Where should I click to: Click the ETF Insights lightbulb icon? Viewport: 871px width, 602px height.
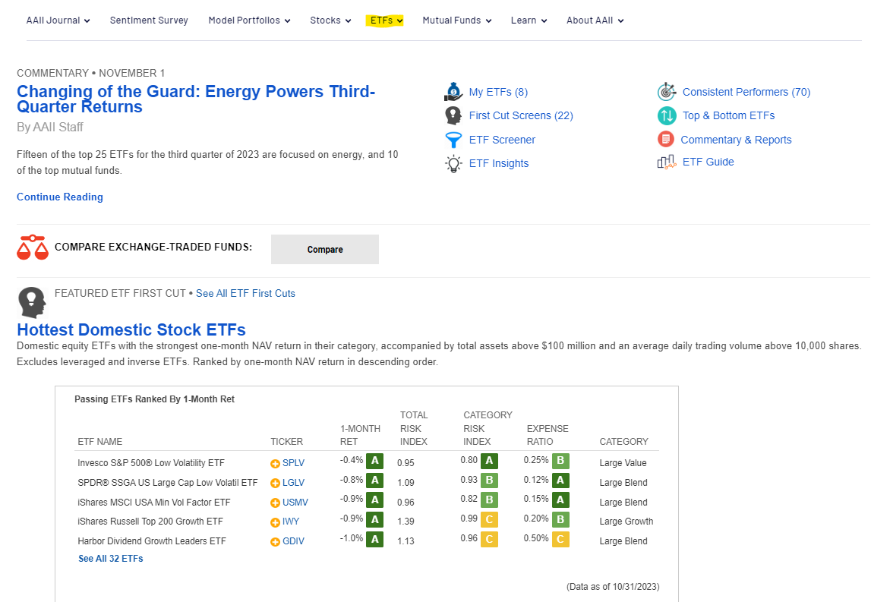[453, 164]
